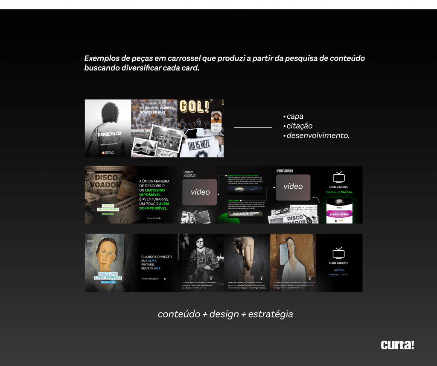Click the 'Ficção ou verdade?' label

click(108, 207)
